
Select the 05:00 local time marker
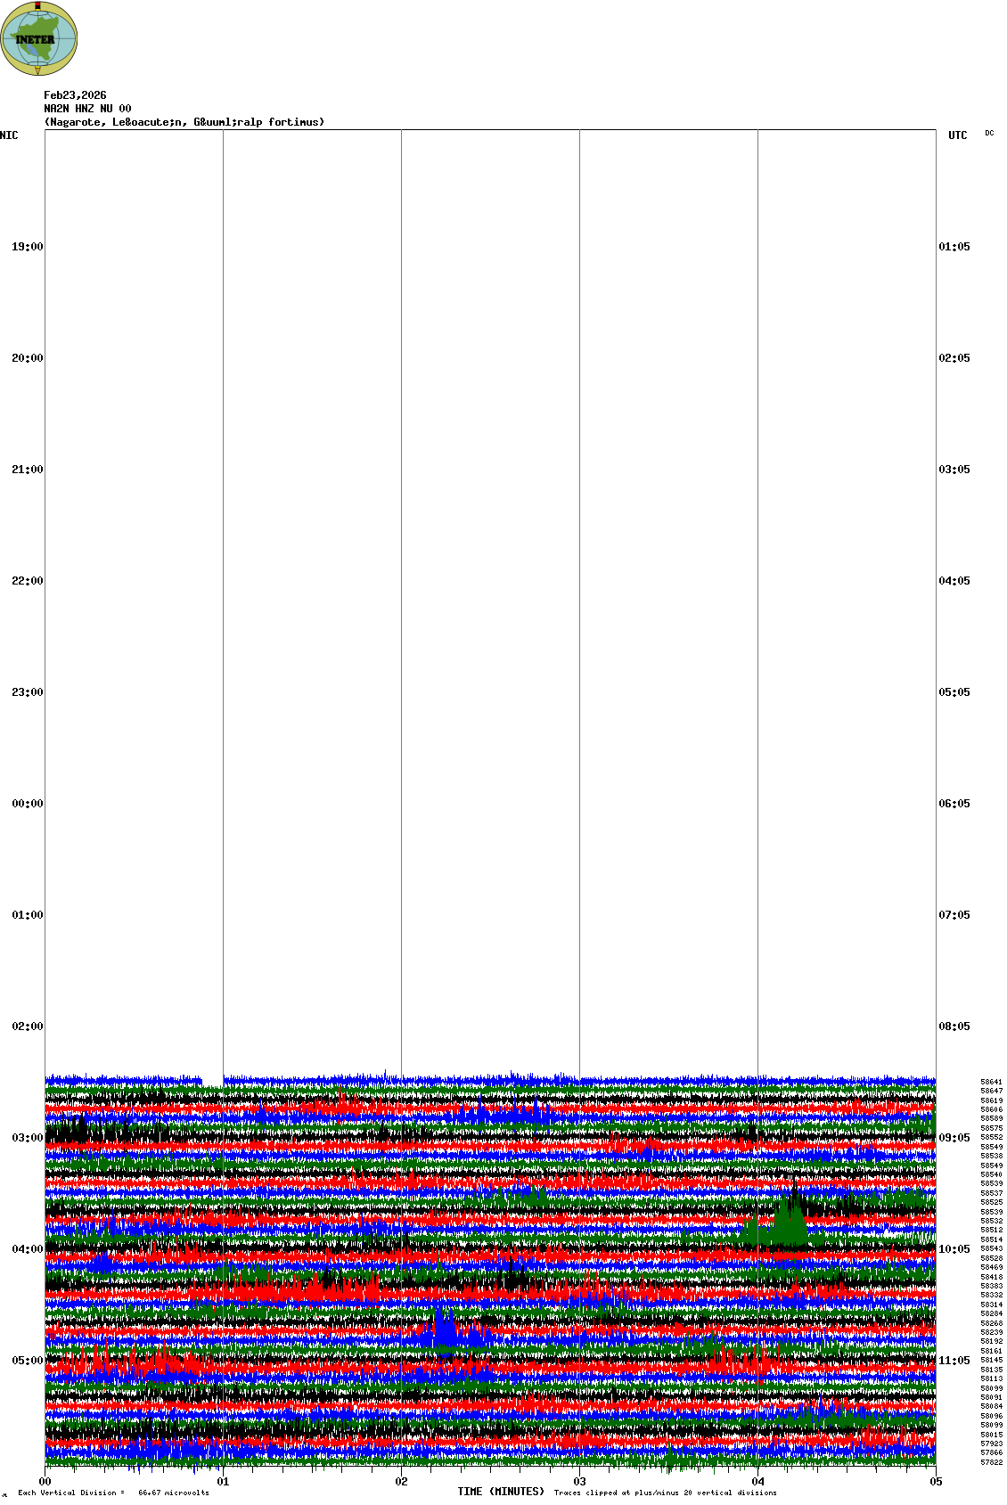point(27,1361)
